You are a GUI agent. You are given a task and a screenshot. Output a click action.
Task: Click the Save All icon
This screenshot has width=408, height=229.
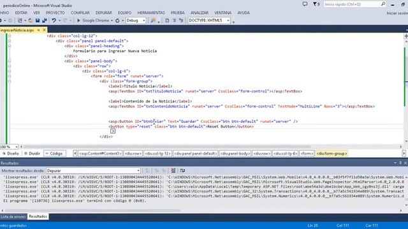45,20
